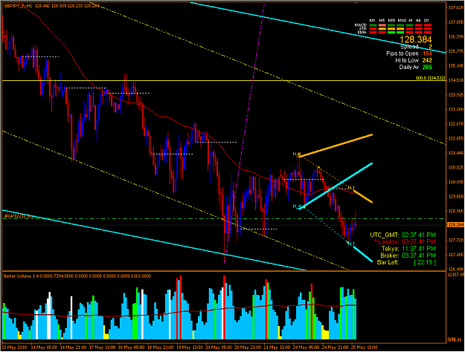Click the Bar Left [22:19] countdown
Viewport: 465px width, 352px height.
[406, 262]
